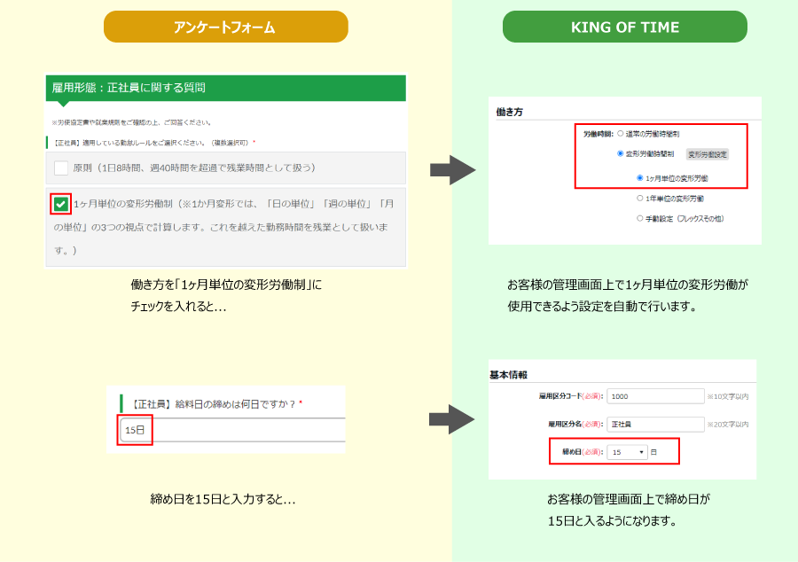Click the 給料日の締め input with 15日
The image size is (798, 562).
232,430
